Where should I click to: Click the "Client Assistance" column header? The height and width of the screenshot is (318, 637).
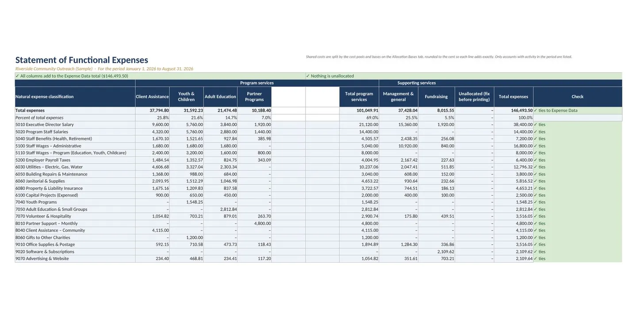[x=152, y=97]
